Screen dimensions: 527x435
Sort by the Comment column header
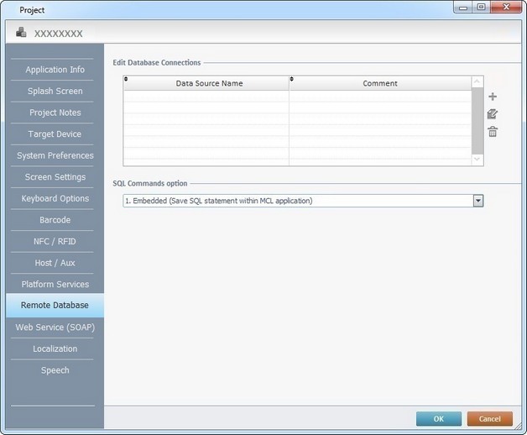[380, 83]
